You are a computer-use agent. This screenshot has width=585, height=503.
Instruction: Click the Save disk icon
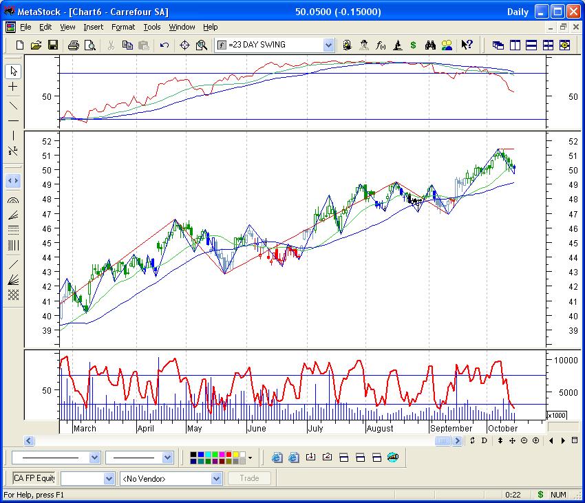coord(52,45)
